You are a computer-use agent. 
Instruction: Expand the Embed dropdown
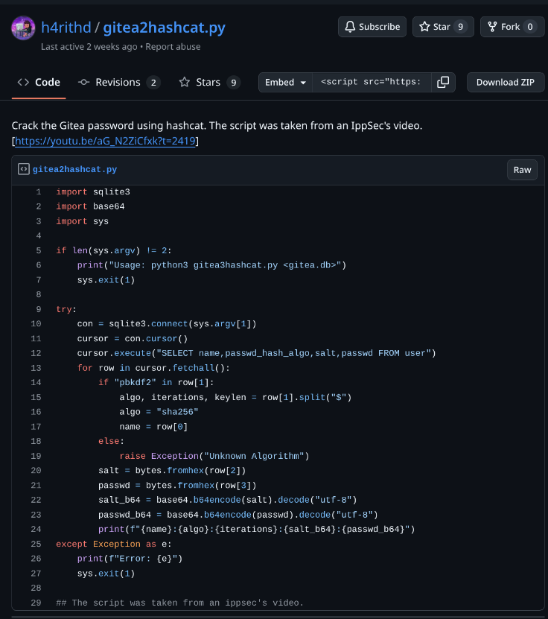(x=286, y=82)
